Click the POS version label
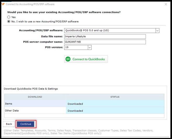This screenshot has width=172, height=139. (54, 47)
